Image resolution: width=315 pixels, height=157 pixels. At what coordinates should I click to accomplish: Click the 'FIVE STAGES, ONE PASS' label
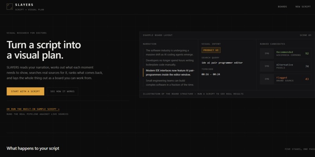point(300,149)
